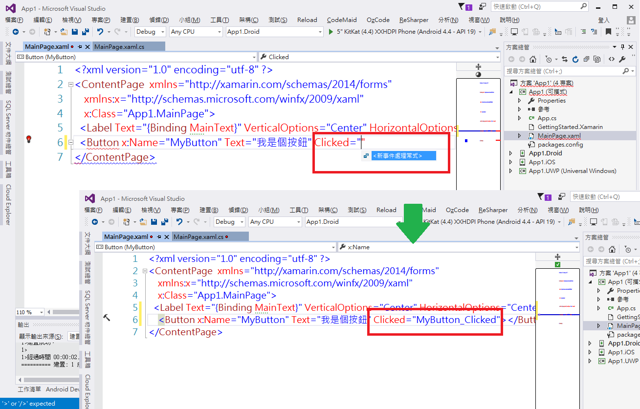Click split-editor handle above upper editor scrollbar
The image size is (640, 409).
[x=478, y=66]
